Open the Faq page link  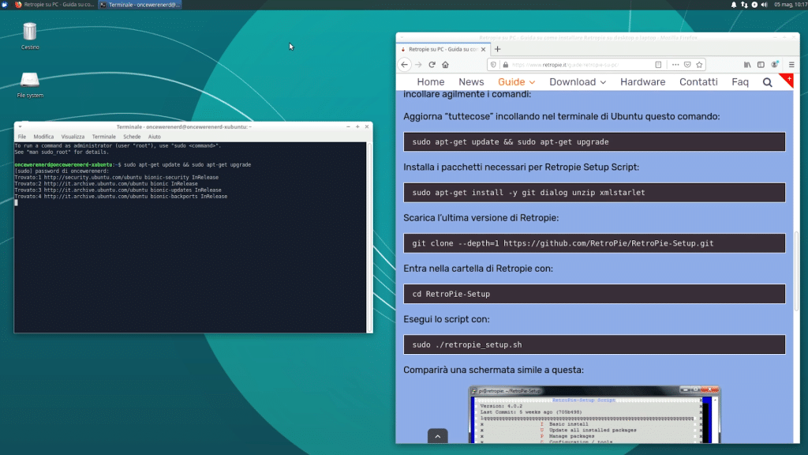pos(740,82)
